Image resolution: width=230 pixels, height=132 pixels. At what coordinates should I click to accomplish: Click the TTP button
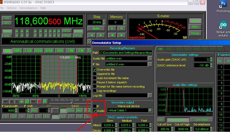7,18
